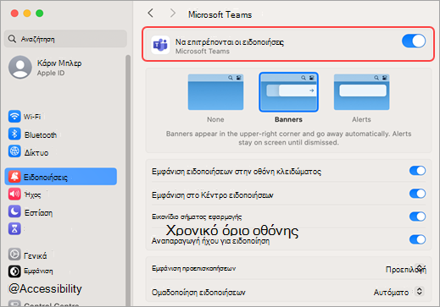Click the Microsoft Teams app icon
Image resolution: width=440 pixels, height=307 pixels.
[160, 45]
